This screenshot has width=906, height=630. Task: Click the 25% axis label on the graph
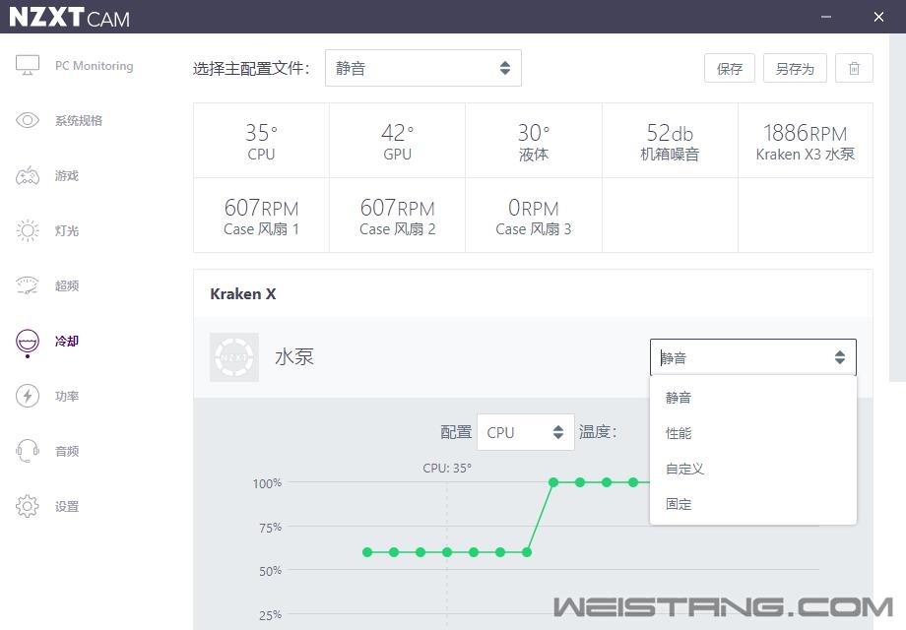click(x=271, y=615)
